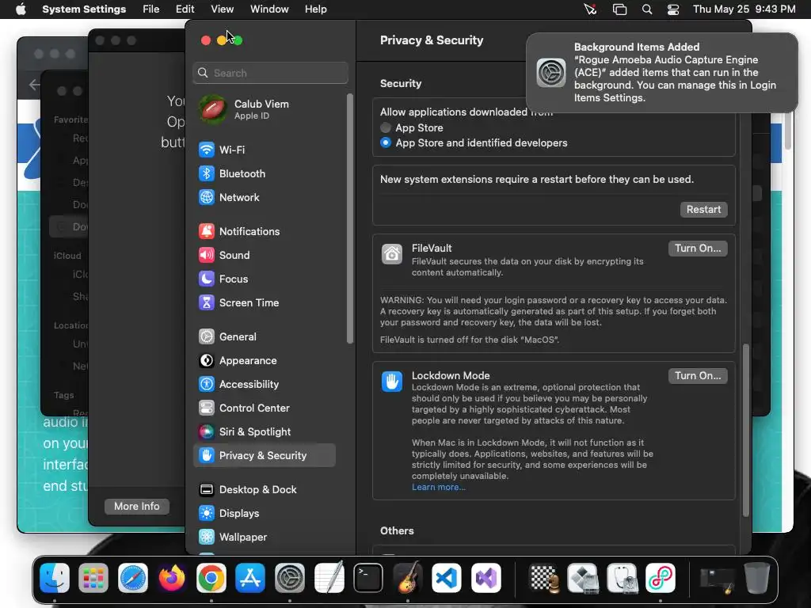Open the View menu

tap(222, 9)
